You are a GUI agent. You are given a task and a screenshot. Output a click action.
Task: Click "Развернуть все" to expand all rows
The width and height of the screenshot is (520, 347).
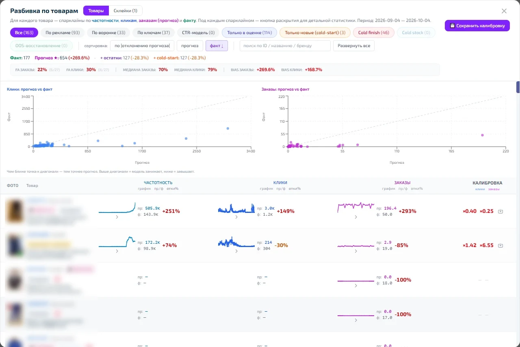point(354,46)
